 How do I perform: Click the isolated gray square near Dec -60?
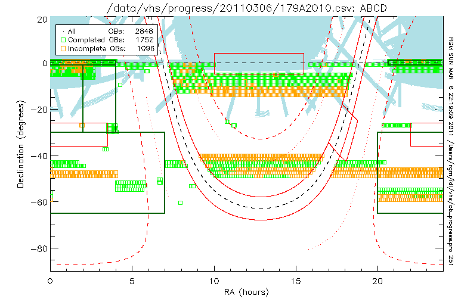point(180,203)
